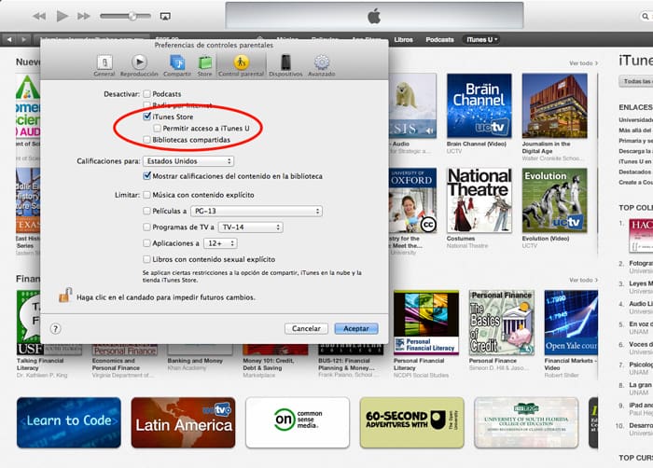Viewport: 653px width, 468px height.
Task: Expand the iTunes U store menu
Action: 481,39
